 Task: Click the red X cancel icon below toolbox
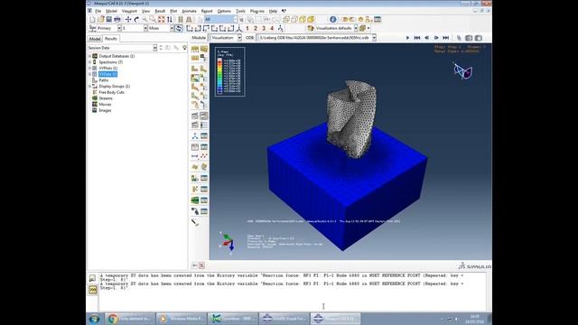(201, 265)
